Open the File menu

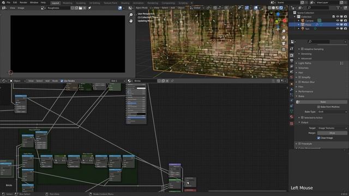9,2
